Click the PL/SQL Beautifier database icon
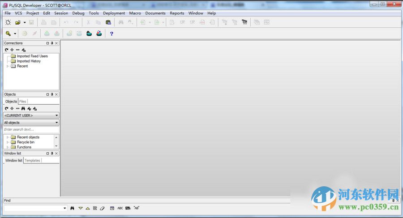The height and width of the screenshot is (218, 403). [108, 22]
